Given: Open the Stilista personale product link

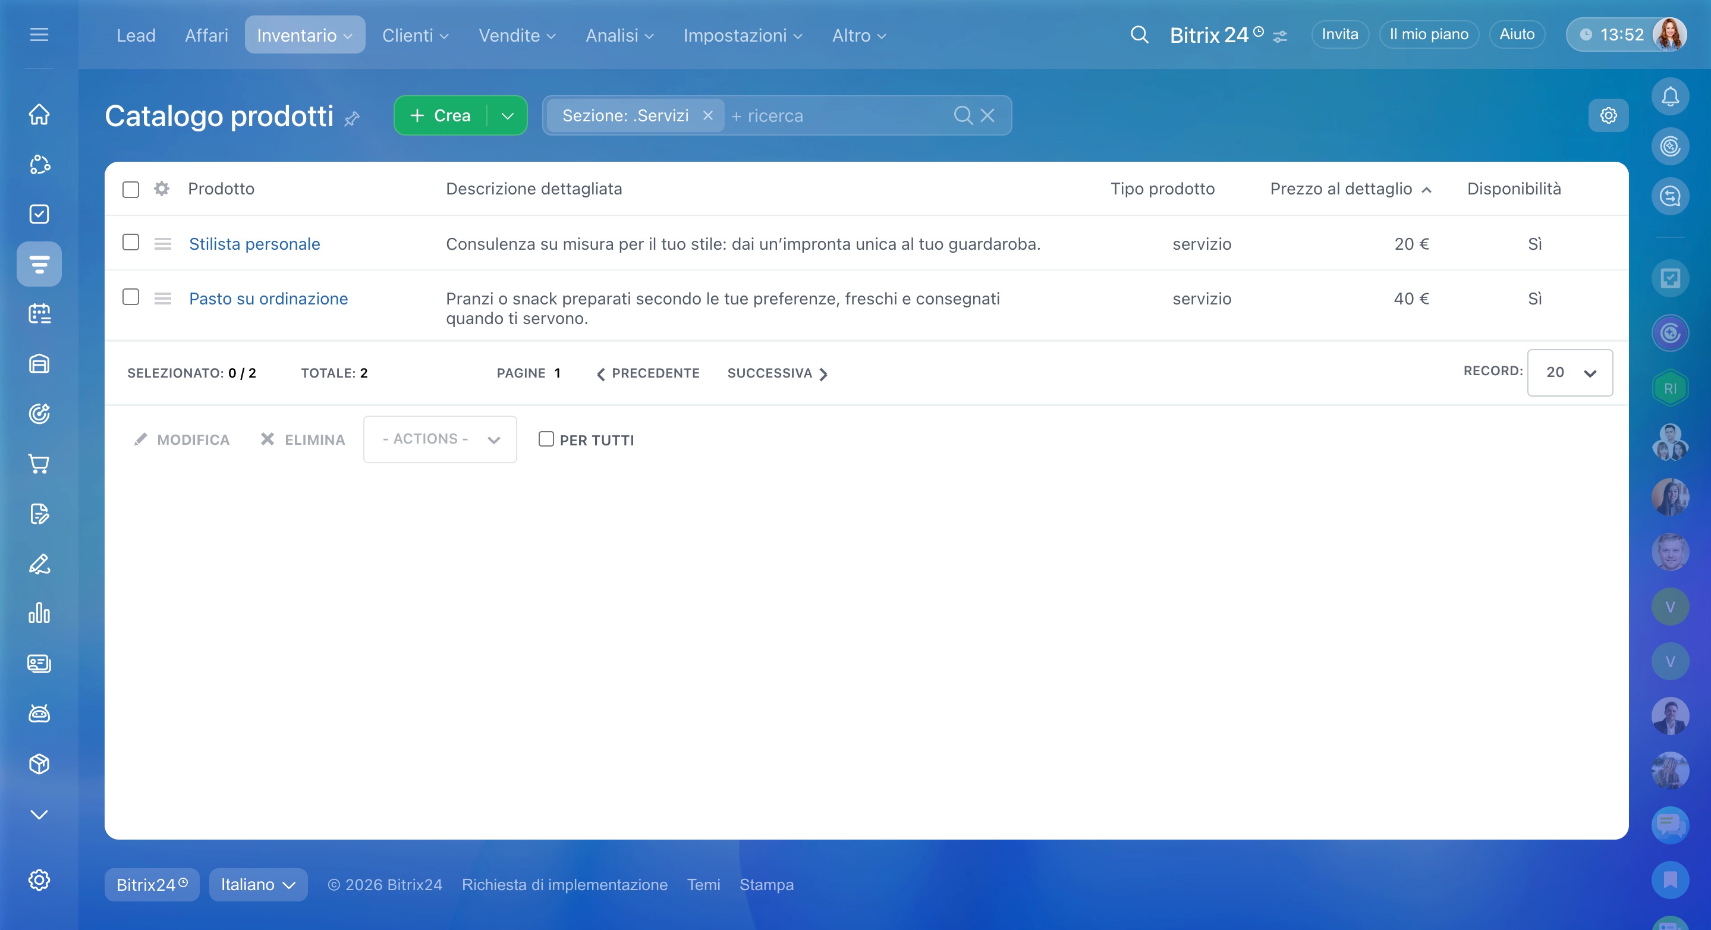Looking at the screenshot, I should 254,244.
